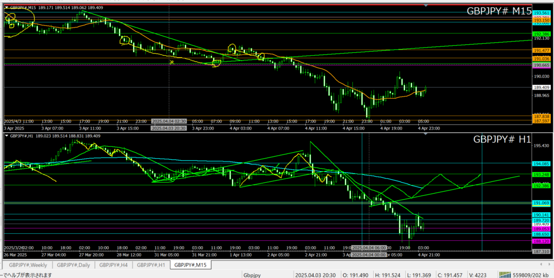Screen dimensions: 554x278
Task: Click the 191.036 orange price label
Action: pyautogui.click(x=540, y=58)
